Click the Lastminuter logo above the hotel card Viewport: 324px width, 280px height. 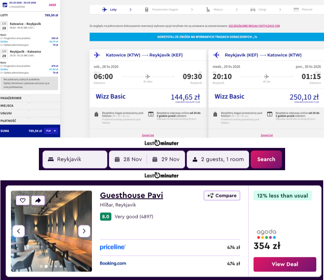coord(161,175)
